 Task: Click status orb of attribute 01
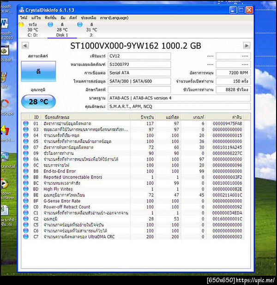(26, 124)
